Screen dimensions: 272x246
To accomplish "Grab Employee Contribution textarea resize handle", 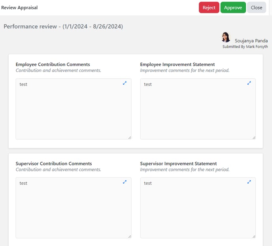I will tap(130, 138).
